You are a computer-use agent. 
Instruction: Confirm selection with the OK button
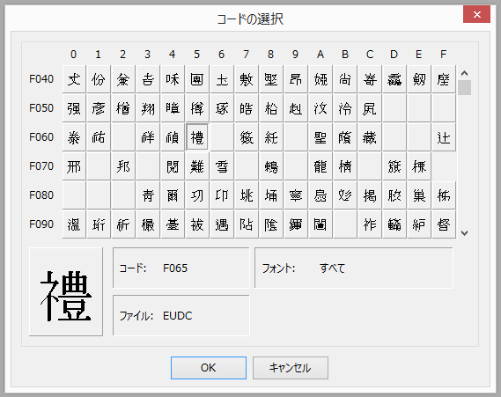pos(209,368)
